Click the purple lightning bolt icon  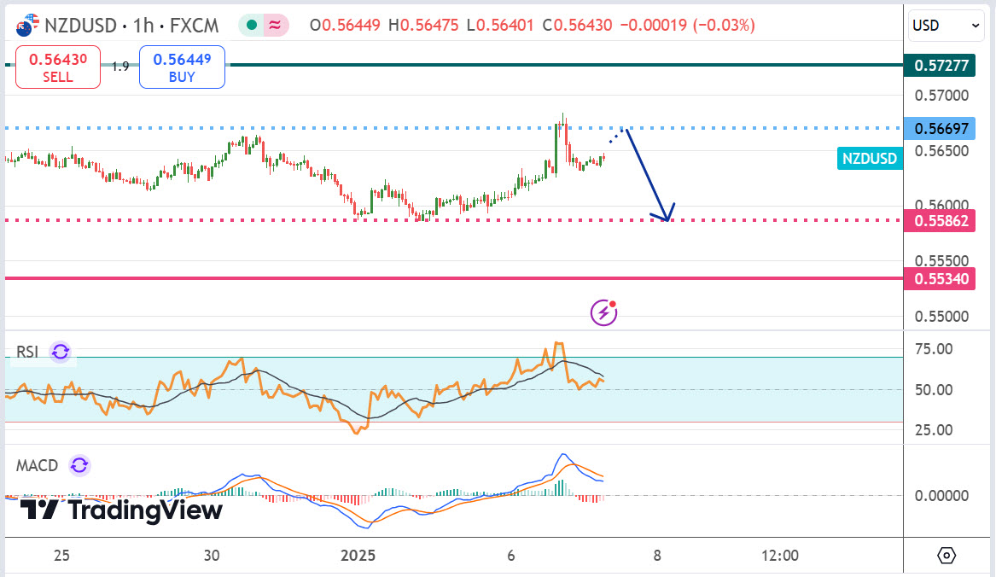604,312
